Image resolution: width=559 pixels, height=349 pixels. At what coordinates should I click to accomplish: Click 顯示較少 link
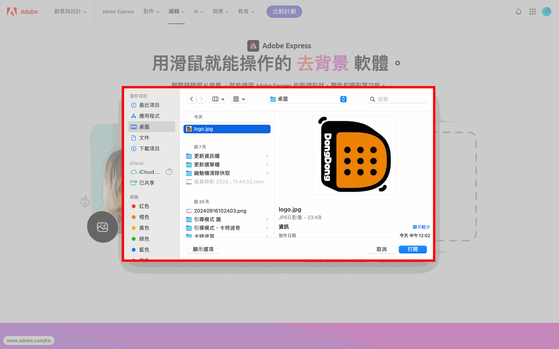[421, 227]
